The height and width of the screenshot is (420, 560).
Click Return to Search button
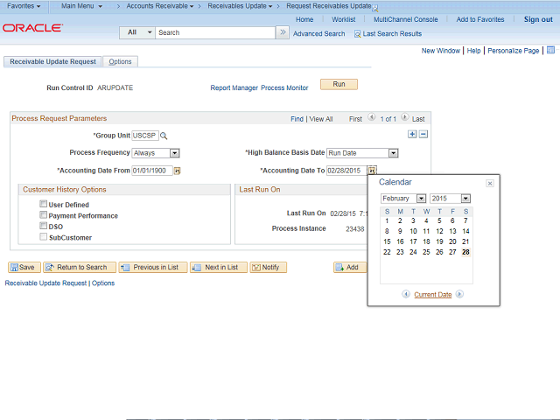coord(80,267)
